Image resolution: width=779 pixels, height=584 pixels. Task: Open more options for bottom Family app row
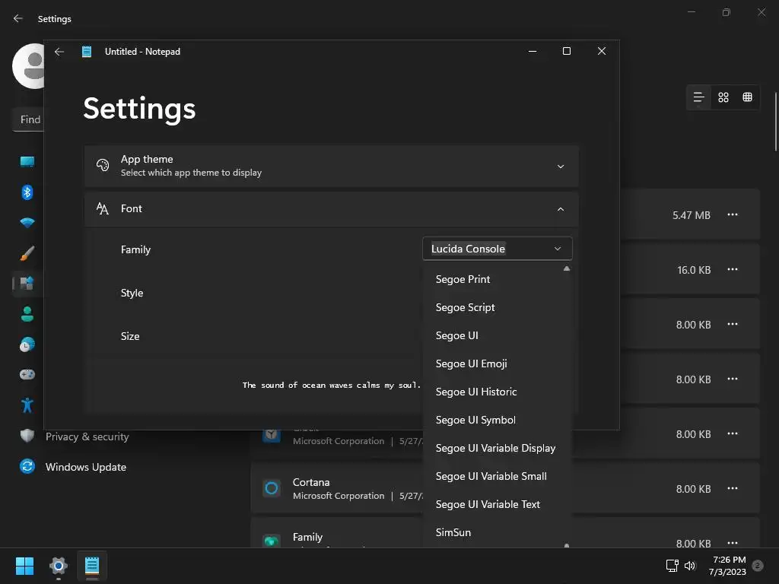click(733, 543)
